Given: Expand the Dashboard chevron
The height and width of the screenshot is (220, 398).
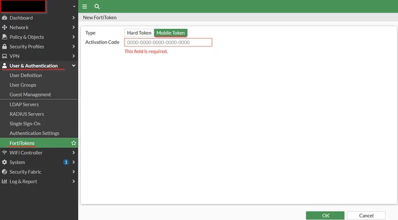Looking at the screenshot, I should point(73,18).
